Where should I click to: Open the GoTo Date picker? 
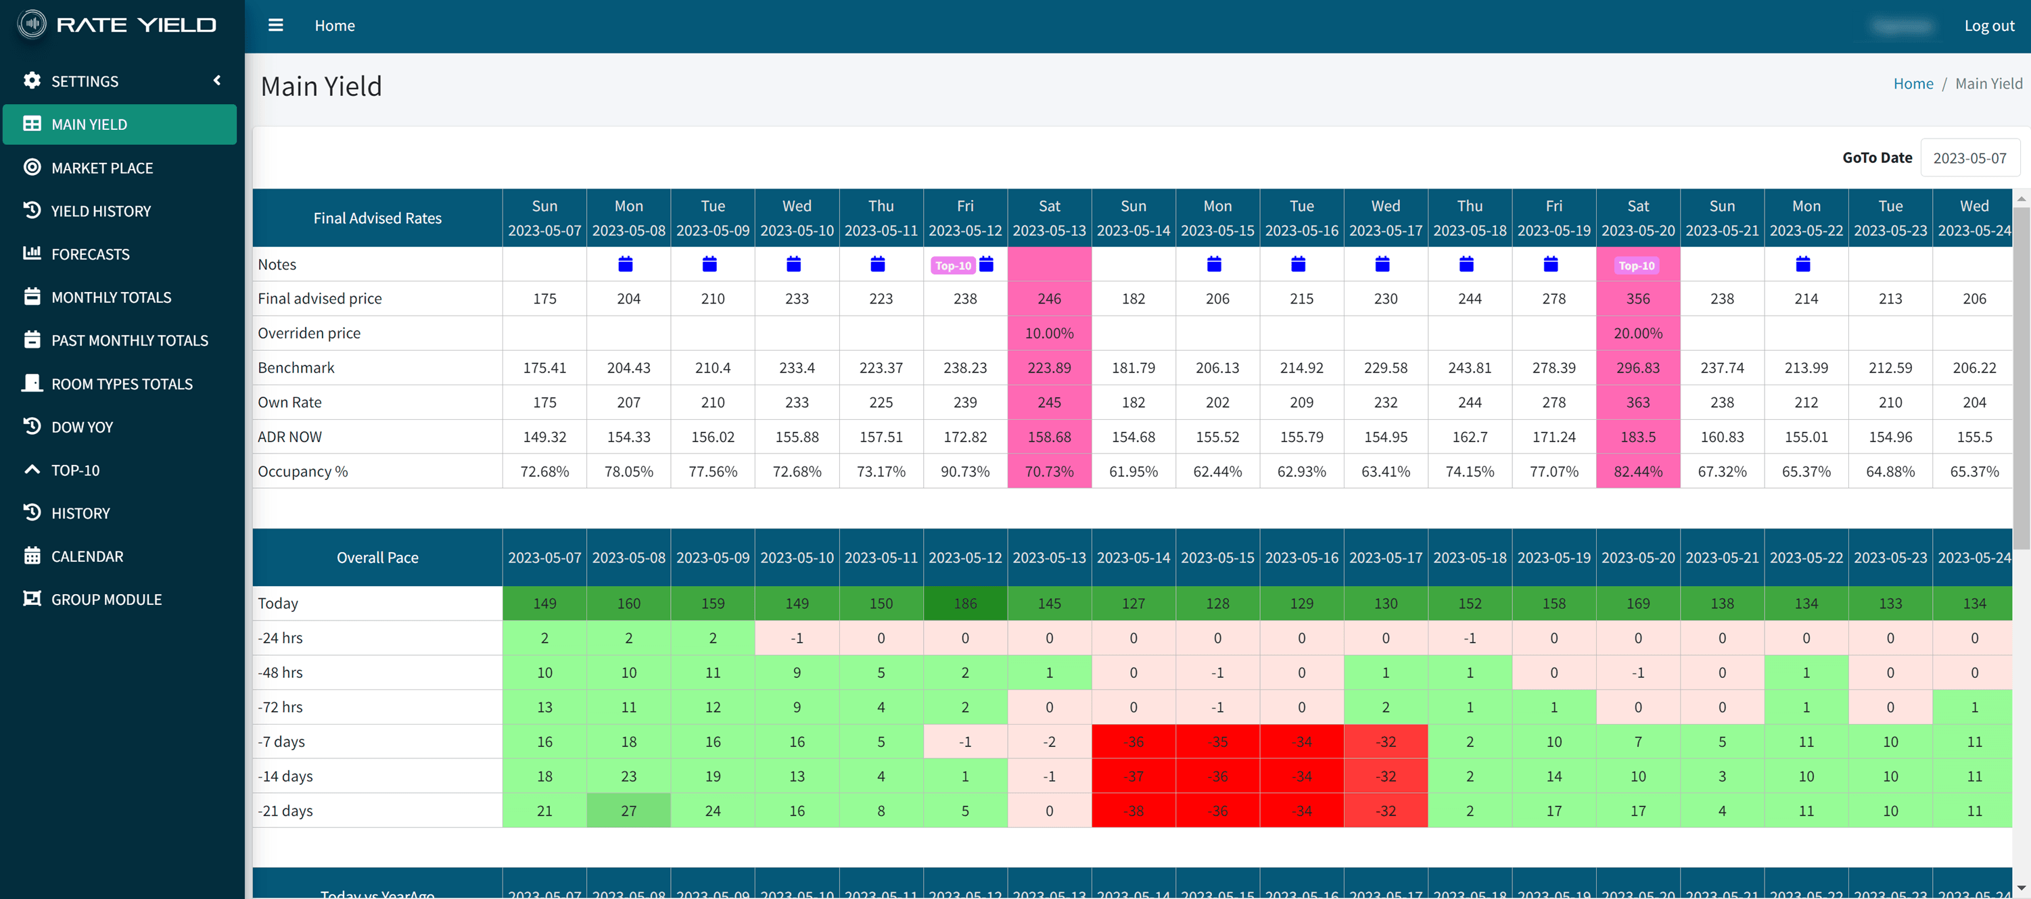tap(1970, 157)
